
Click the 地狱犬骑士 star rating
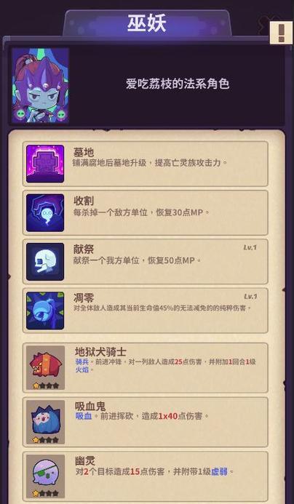coord(46,385)
